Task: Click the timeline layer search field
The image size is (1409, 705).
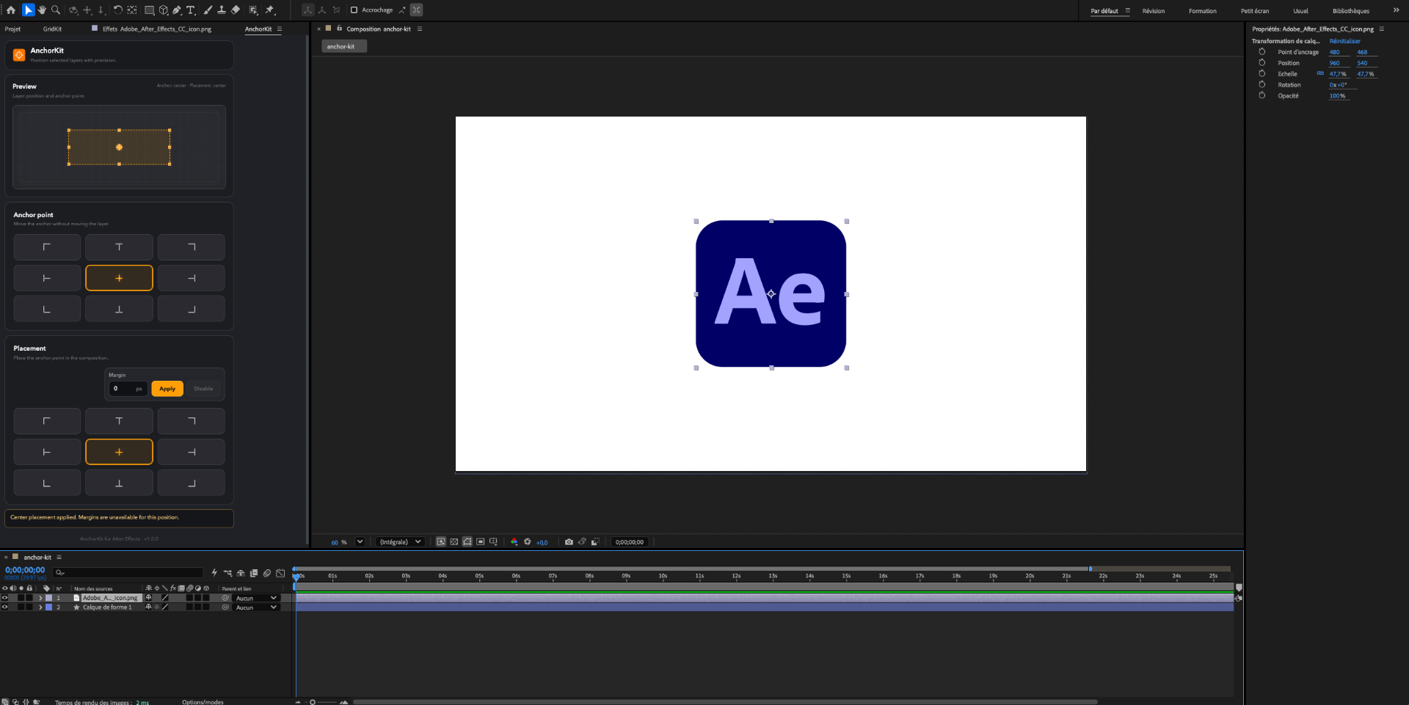Action: [x=128, y=573]
